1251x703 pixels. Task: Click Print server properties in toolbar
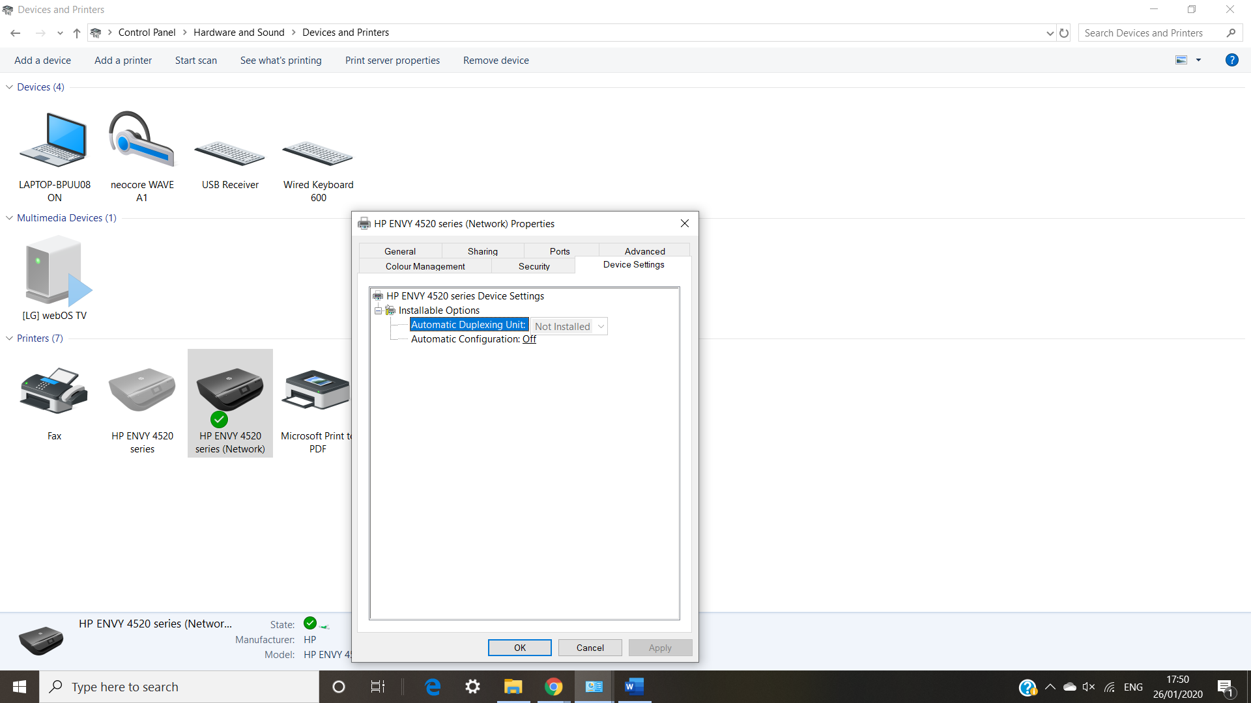coord(392,61)
